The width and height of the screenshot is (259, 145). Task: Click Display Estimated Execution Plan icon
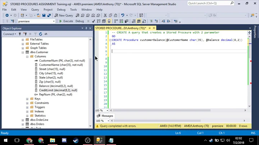point(99,21)
